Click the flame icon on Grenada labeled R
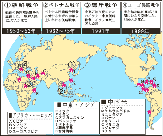 pos(155,86)
